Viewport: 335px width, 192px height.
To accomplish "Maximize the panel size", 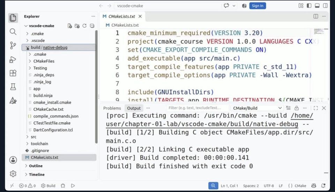I will [316, 108].
